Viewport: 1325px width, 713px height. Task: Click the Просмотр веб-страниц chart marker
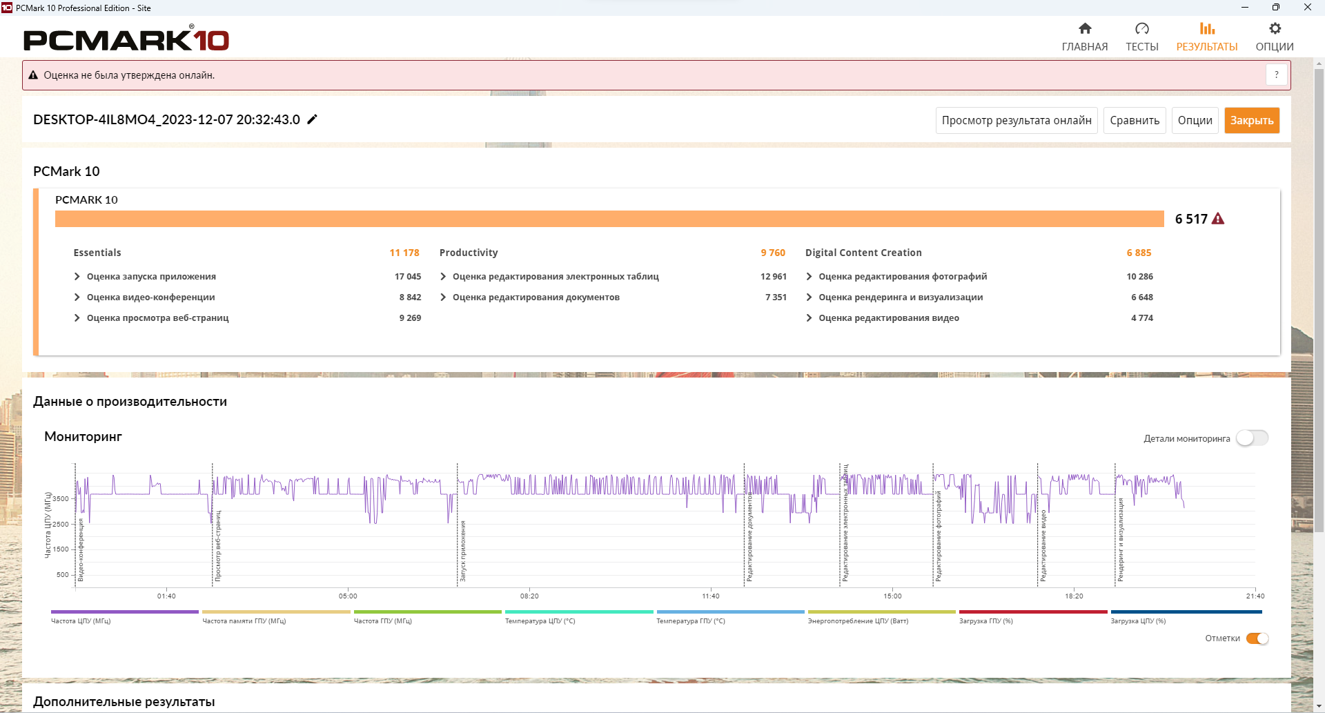[x=217, y=545]
